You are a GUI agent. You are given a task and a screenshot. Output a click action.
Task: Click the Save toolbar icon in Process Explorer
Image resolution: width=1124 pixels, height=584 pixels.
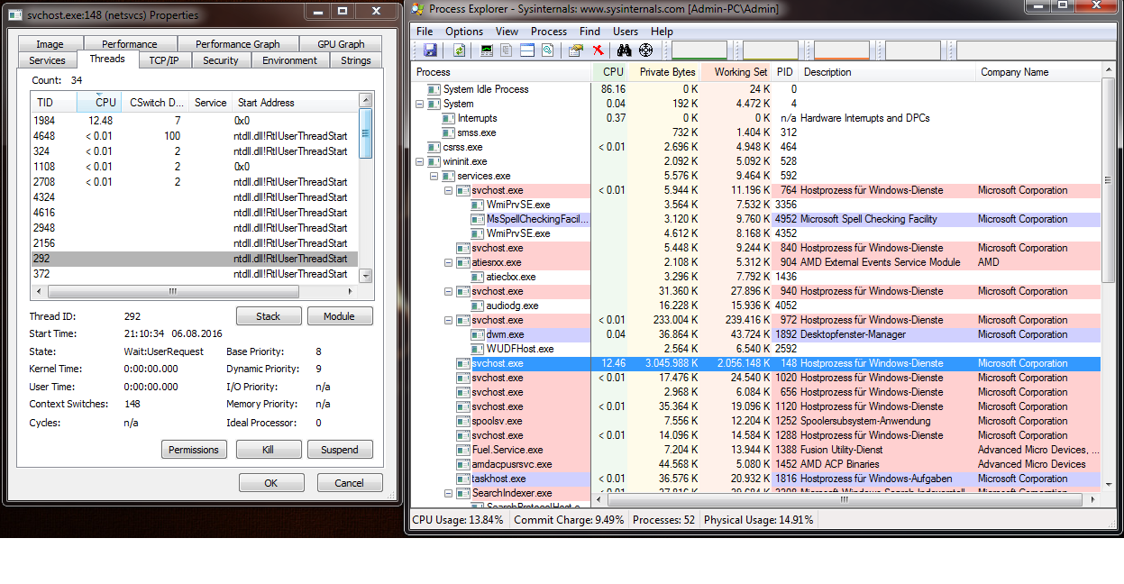pyautogui.click(x=430, y=50)
